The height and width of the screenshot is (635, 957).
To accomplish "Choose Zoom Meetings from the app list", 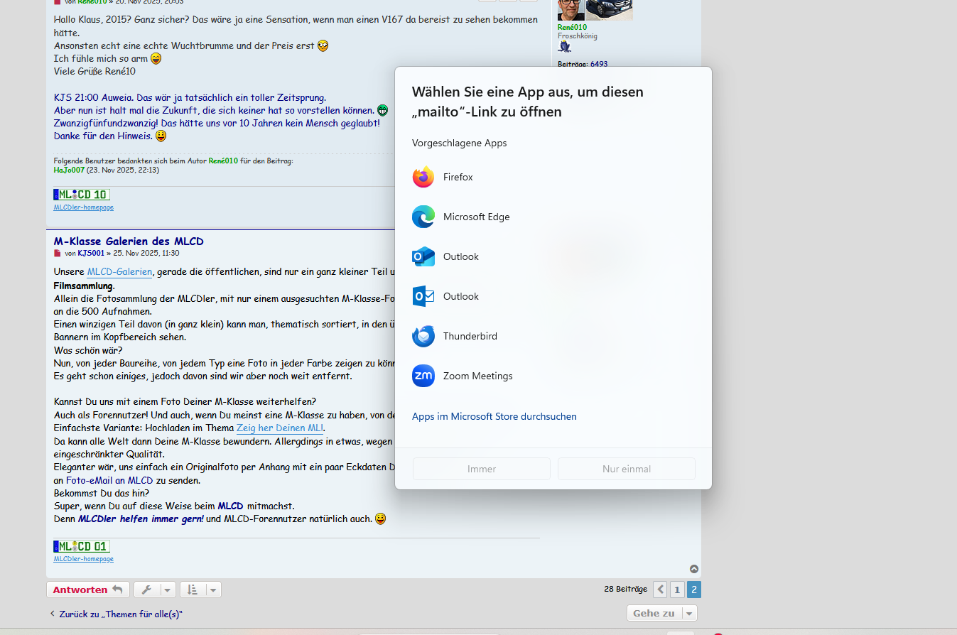I will click(553, 376).
